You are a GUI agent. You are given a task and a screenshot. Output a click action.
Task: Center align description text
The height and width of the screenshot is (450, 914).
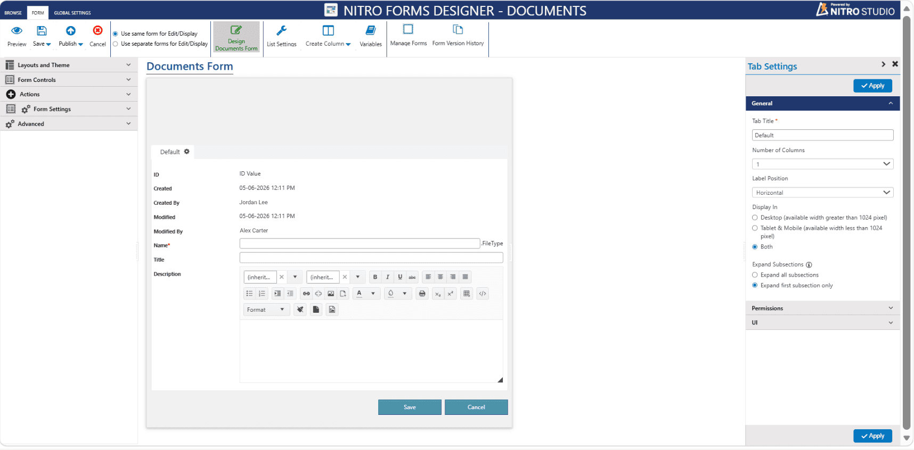tap(440, 277)
